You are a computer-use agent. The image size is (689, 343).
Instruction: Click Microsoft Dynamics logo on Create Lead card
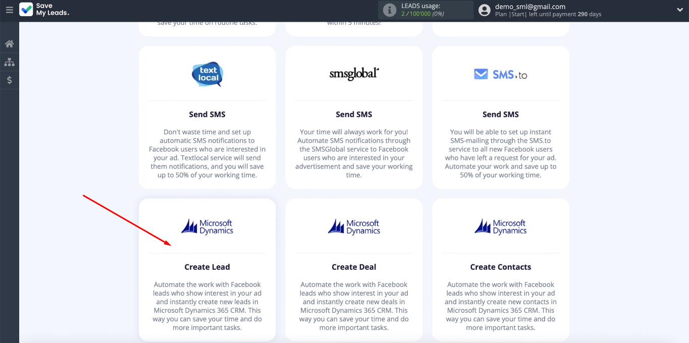[x=207, y=226]
